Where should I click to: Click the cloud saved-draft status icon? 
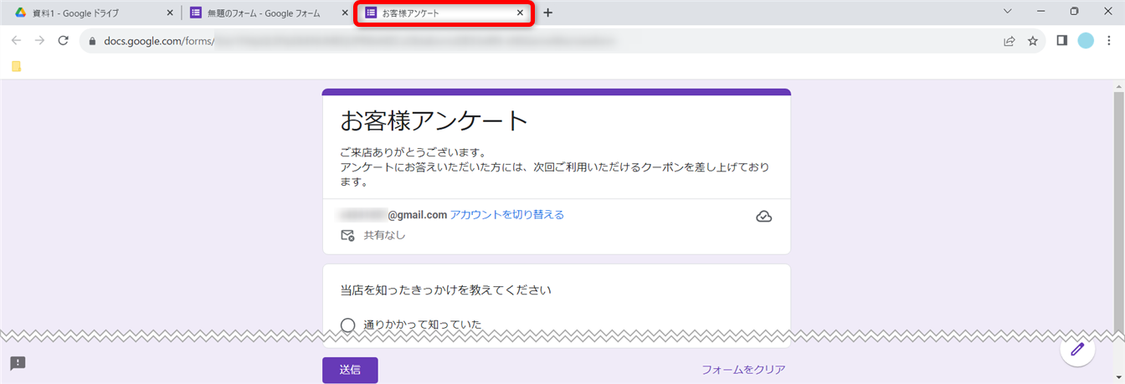point(763,217)
